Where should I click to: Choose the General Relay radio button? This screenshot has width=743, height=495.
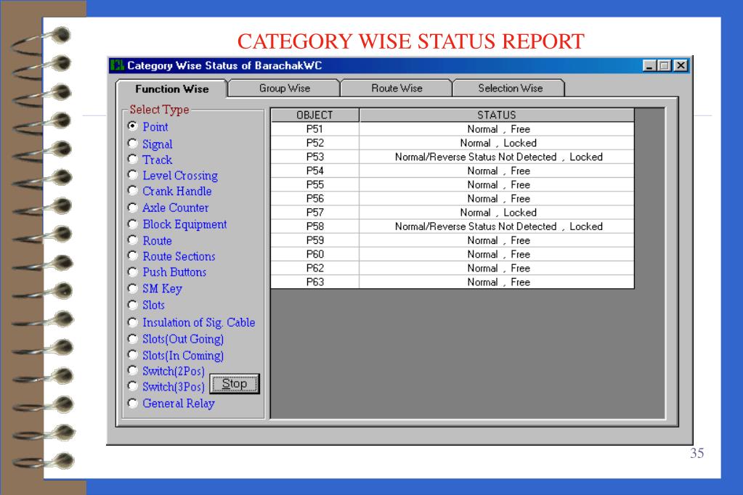(x=133, y=403)
